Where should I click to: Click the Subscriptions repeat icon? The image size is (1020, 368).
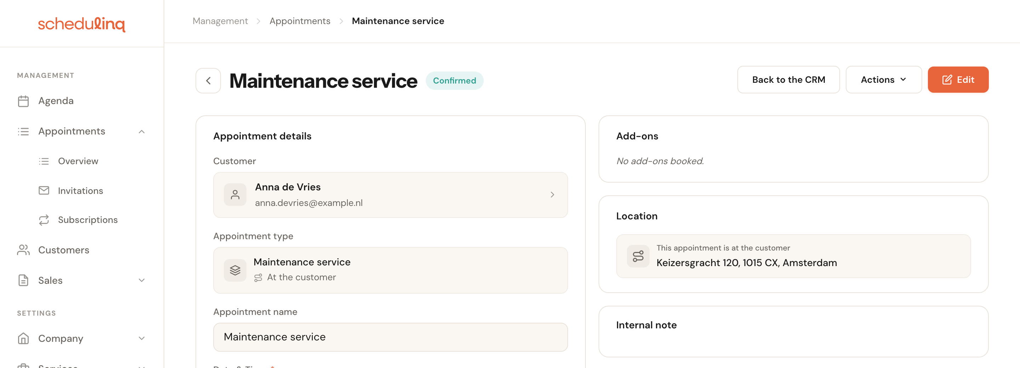click(x=44, y=220)
